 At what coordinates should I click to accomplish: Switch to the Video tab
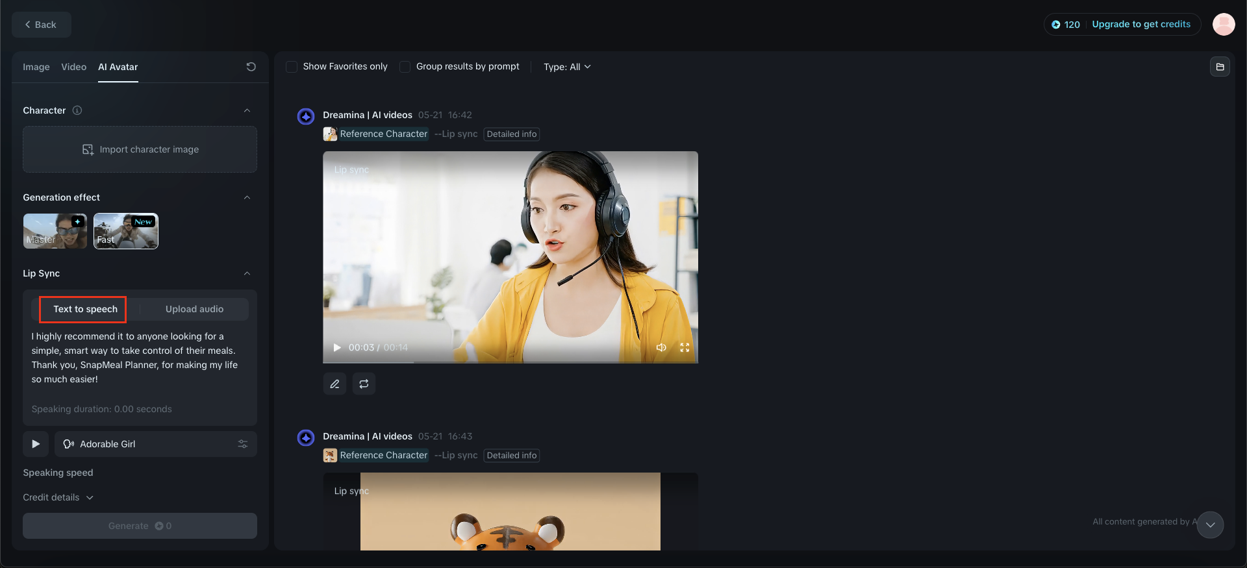click(73, 67)
